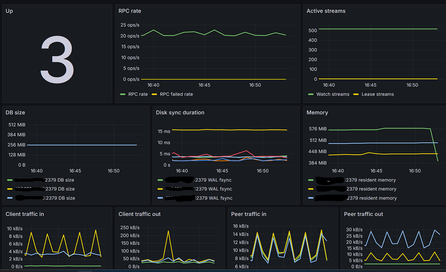Click the Peer traffic out panel title
446x272 pixels.
tap(364, 214)
